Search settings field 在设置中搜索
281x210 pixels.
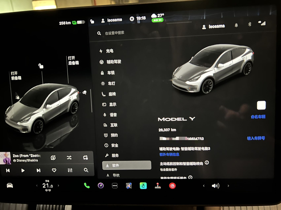(115, 33)
